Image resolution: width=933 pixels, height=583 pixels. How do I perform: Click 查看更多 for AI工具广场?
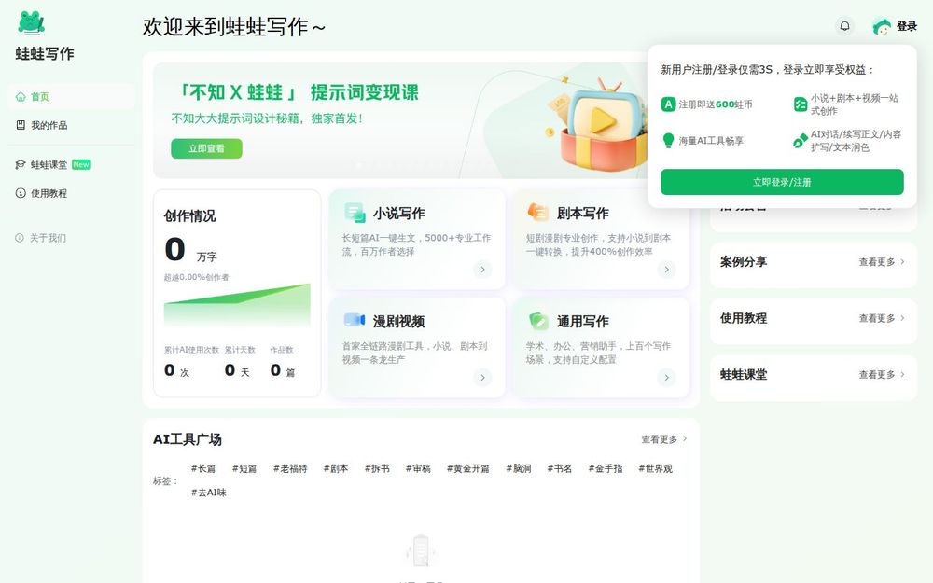coord(659,439)
